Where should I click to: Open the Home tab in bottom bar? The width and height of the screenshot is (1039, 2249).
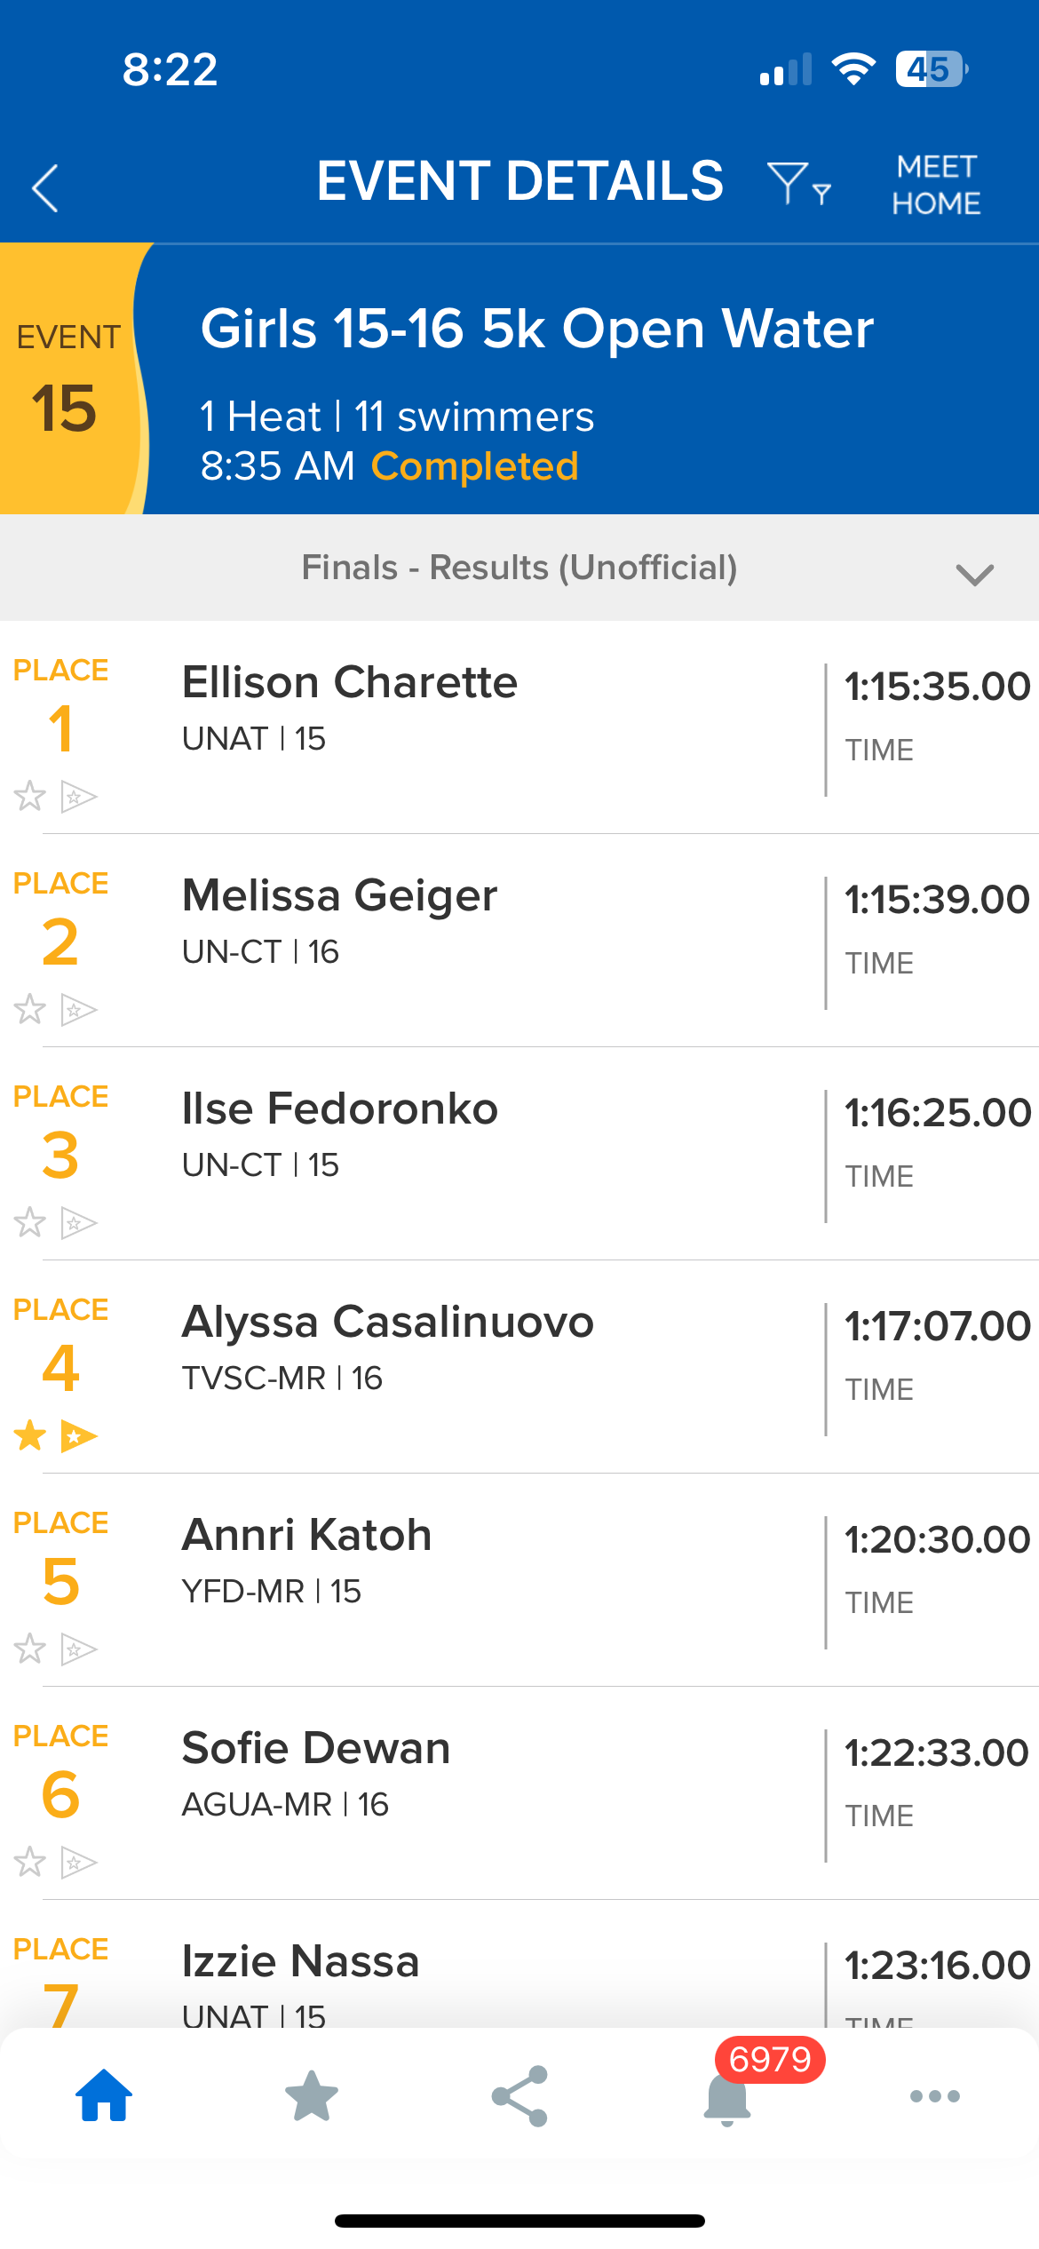(104, 2096)
